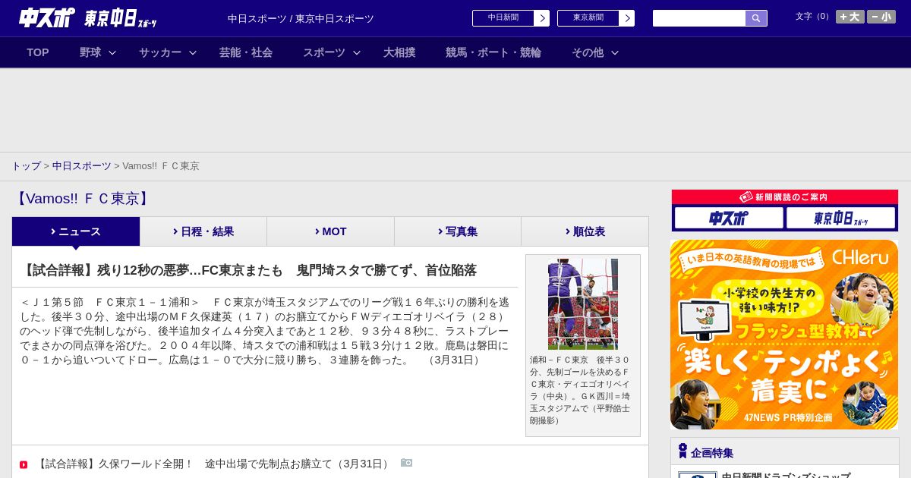Open the CHIeru フラッシュ型教材 advertisement banner

pos(784,335)
